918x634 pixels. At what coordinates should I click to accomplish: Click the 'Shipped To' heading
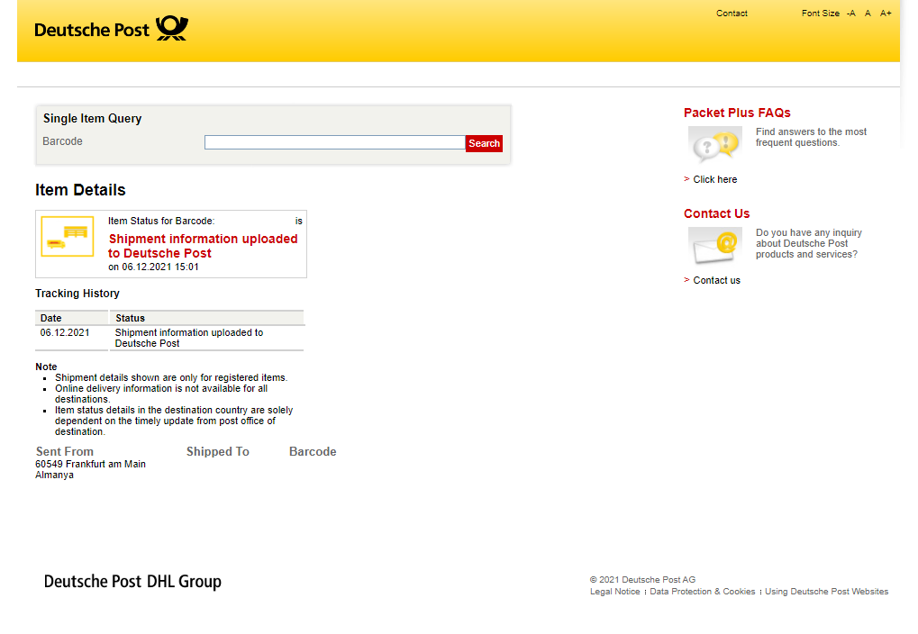(218, 451)
